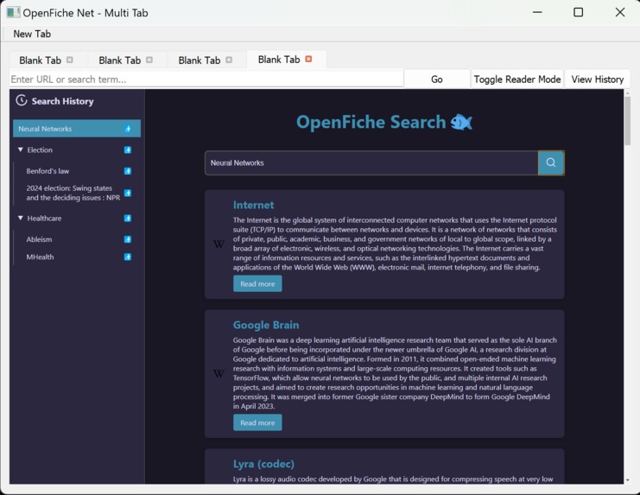The image size is (640, 495).
Task: Open the Internet result title link
Action: tap(253, 205)
